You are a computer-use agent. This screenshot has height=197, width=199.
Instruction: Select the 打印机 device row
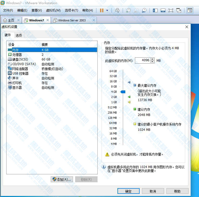tap(52, 83)
